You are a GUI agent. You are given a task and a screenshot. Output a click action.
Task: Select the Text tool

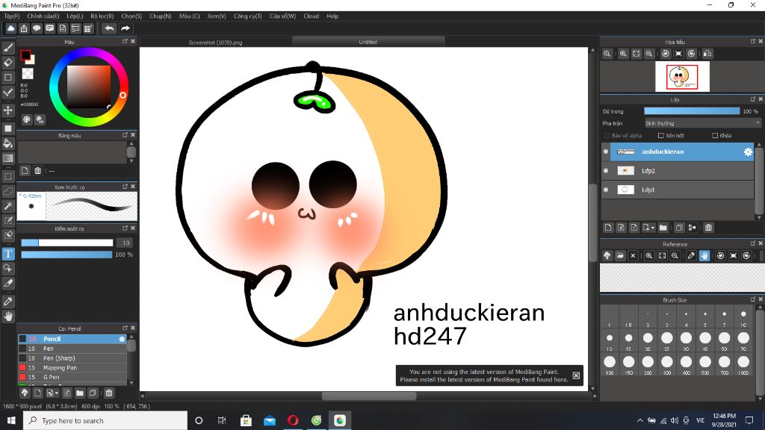[x=8, y=254]
